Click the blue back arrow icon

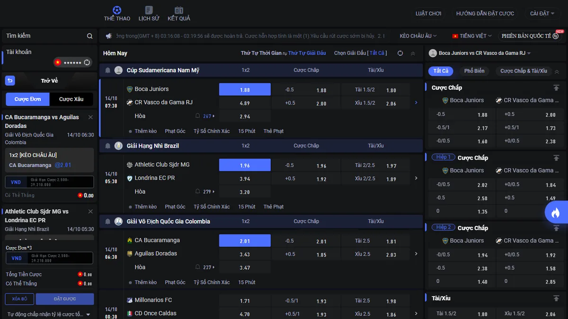click(10, 81)
